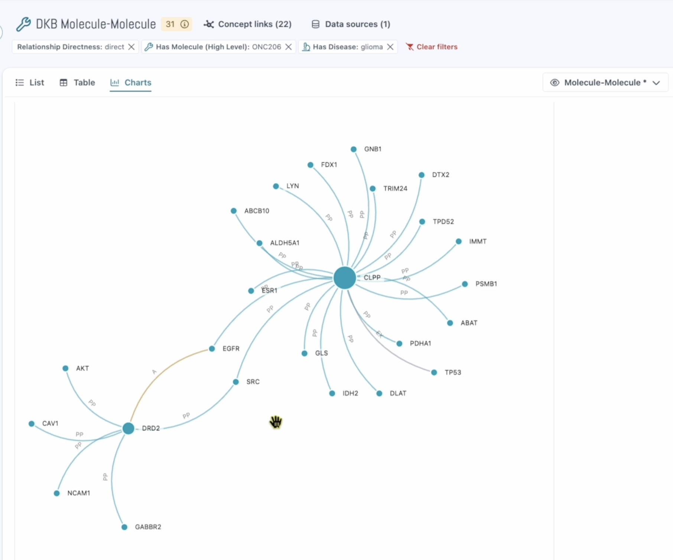Viewport: 673px width, 560px height.
Task: Open the Molecule-Molecule view dropdown
Action: tap(605, 82)
